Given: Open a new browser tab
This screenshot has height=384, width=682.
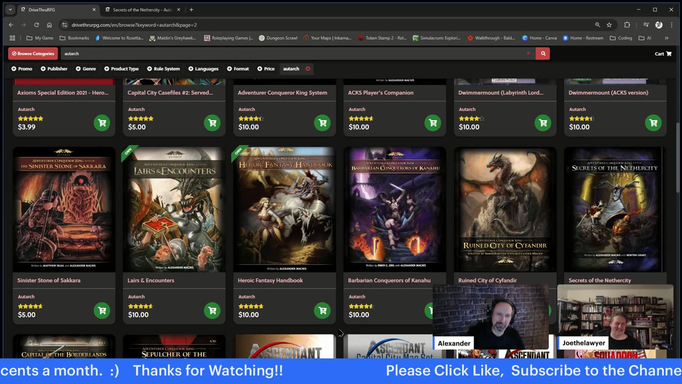Looking at the screenshot, I should (191, 10).
